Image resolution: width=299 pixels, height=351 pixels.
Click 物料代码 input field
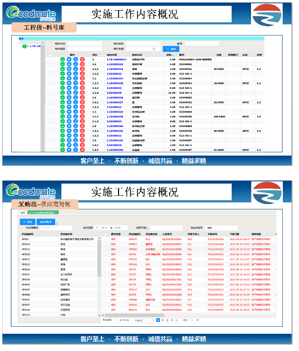coord(85,44)
